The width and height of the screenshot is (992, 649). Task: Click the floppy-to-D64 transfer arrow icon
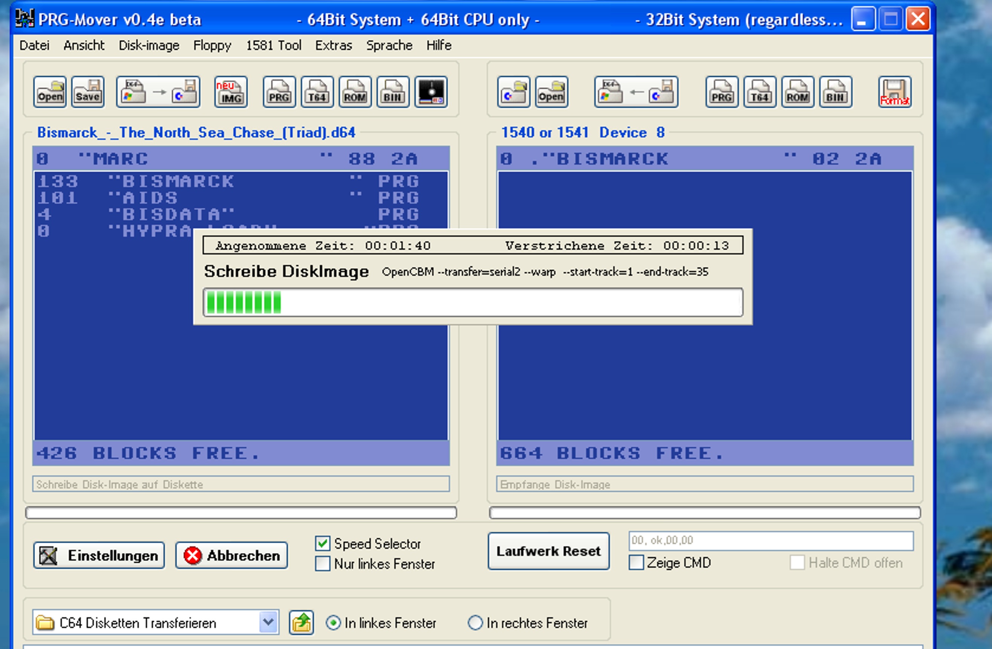pos(636,92)
